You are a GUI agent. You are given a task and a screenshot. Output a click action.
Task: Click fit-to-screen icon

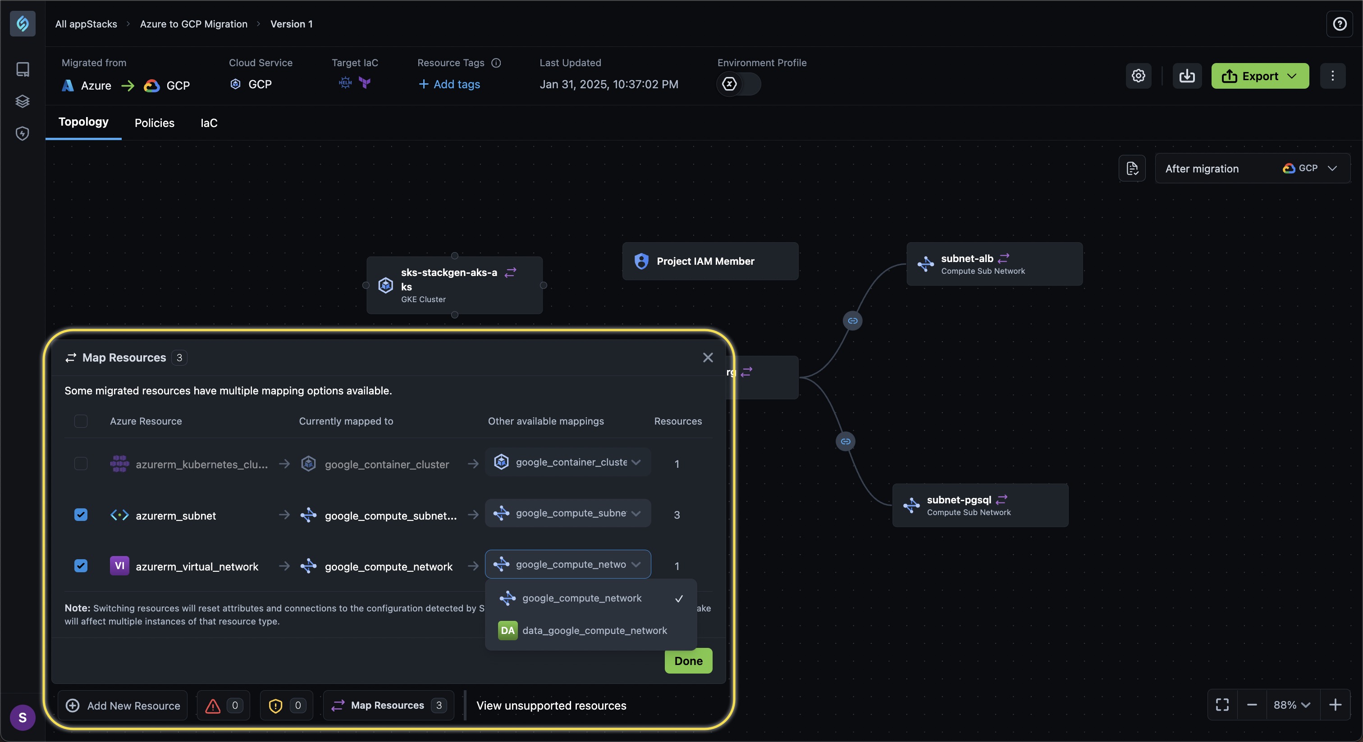(1222, 705)
